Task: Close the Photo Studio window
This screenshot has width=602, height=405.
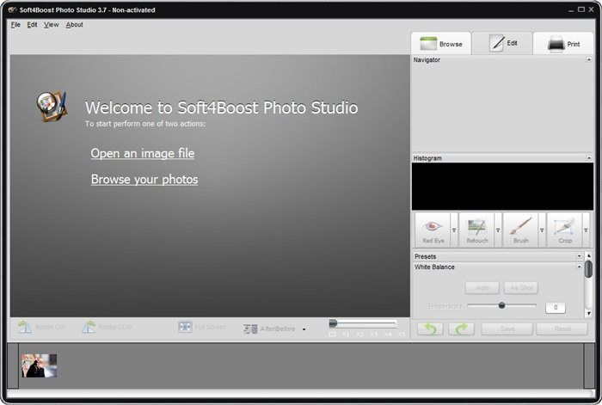Action: [x=592, y=9]
